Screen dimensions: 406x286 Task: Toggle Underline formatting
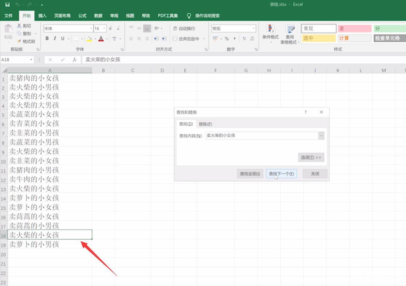tap(62, 39)
